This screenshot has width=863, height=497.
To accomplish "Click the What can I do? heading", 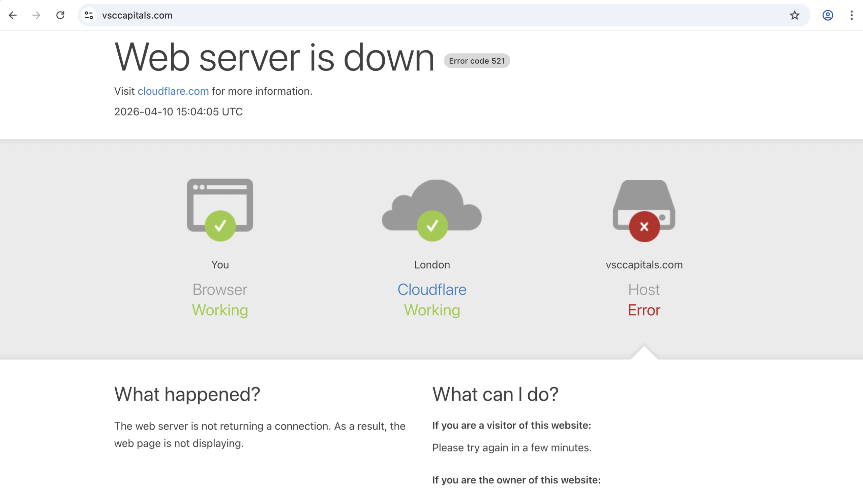I will 495,394.
